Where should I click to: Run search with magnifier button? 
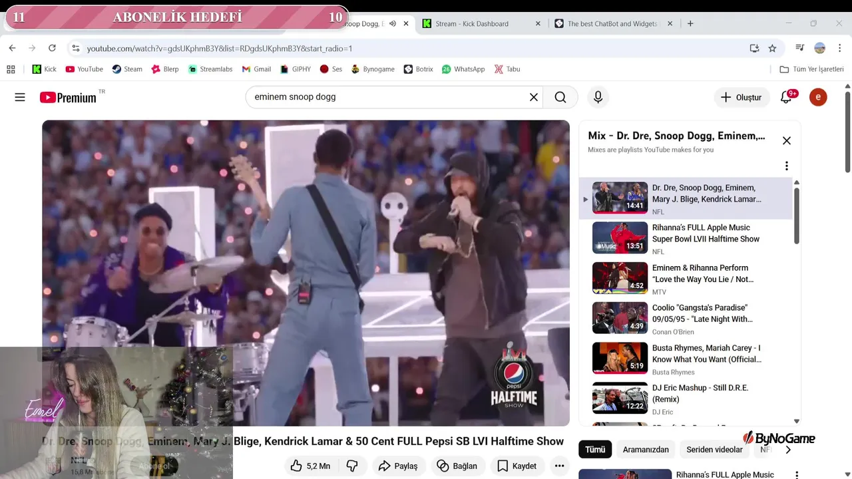click(x=560, y=97)
